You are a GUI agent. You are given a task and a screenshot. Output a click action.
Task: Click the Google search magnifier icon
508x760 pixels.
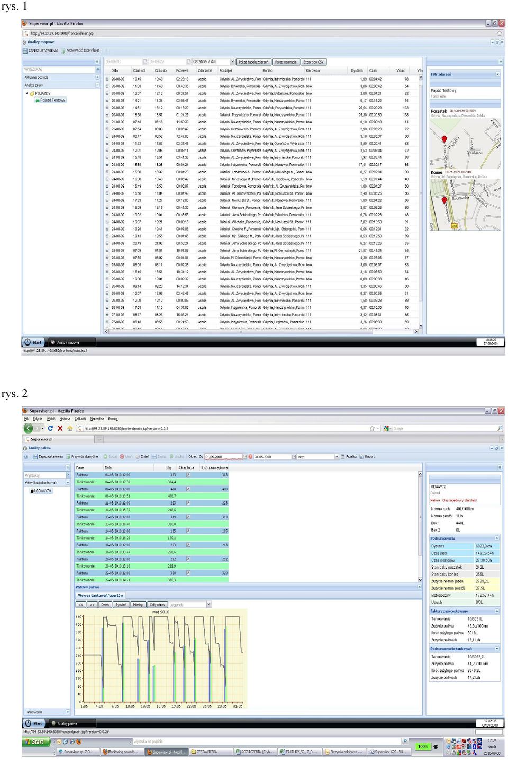[500, 428]
